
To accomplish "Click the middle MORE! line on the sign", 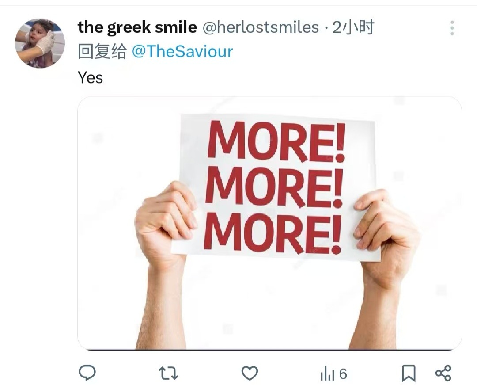I will coord(274,187).
